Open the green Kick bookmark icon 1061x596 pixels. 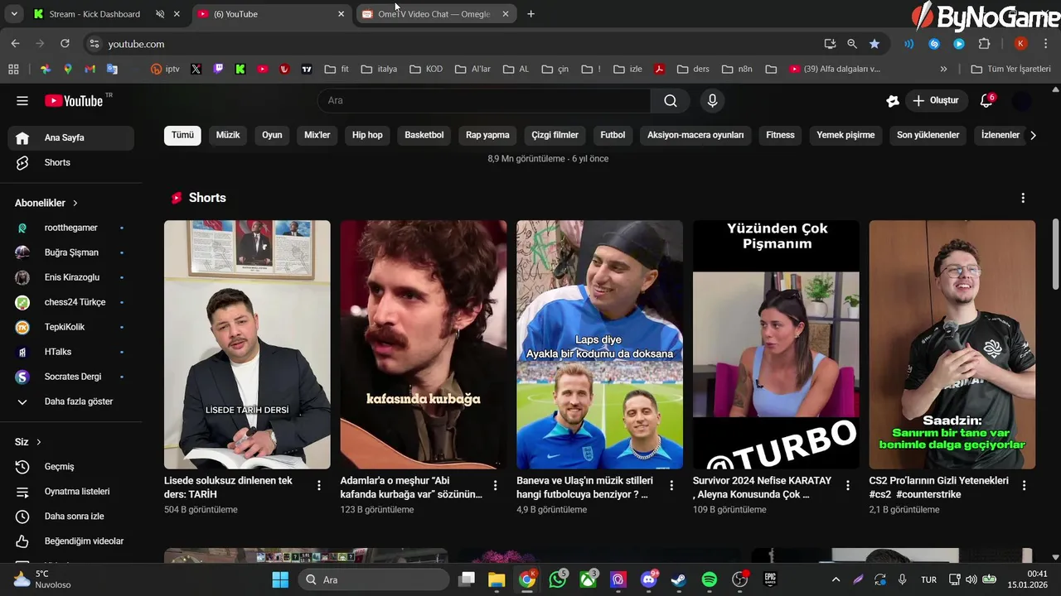240,70
